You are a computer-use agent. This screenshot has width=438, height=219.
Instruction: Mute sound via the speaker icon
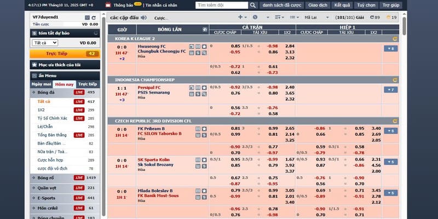tap(143, 18)
